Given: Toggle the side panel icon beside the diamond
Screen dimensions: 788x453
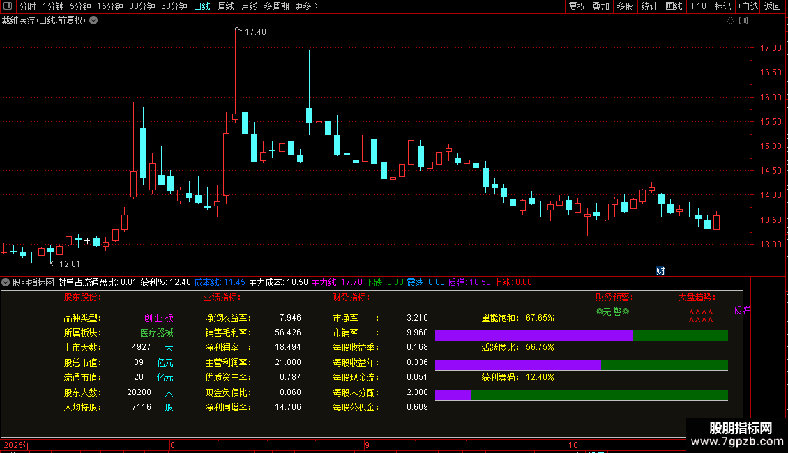Looking at the screenshot, I should [x=743, y=21].
